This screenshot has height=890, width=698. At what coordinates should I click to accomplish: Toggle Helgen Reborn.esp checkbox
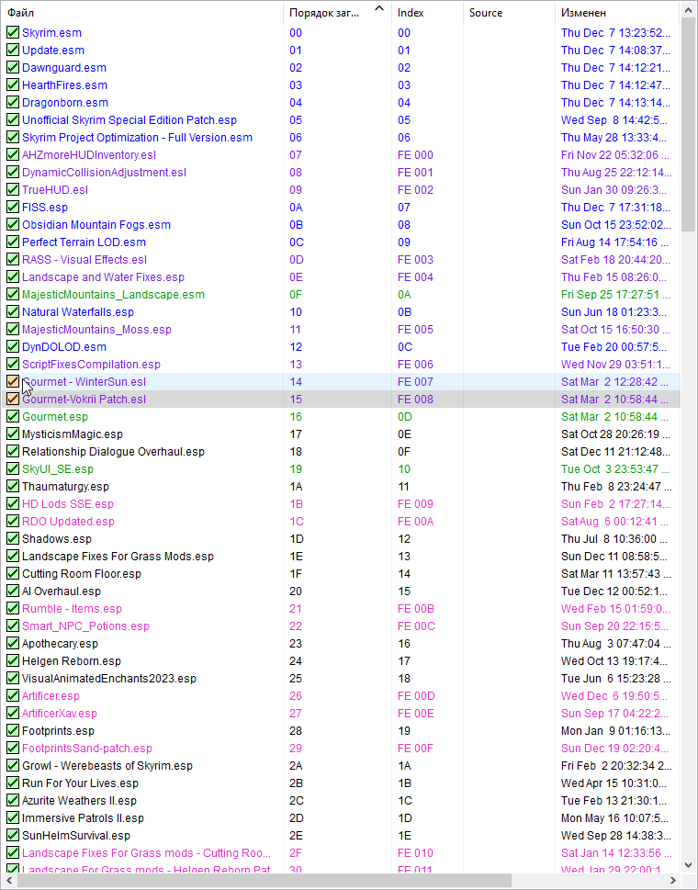coord(13,661)
